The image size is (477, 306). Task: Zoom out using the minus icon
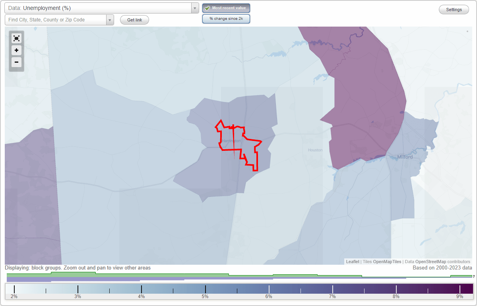[16, 62]
